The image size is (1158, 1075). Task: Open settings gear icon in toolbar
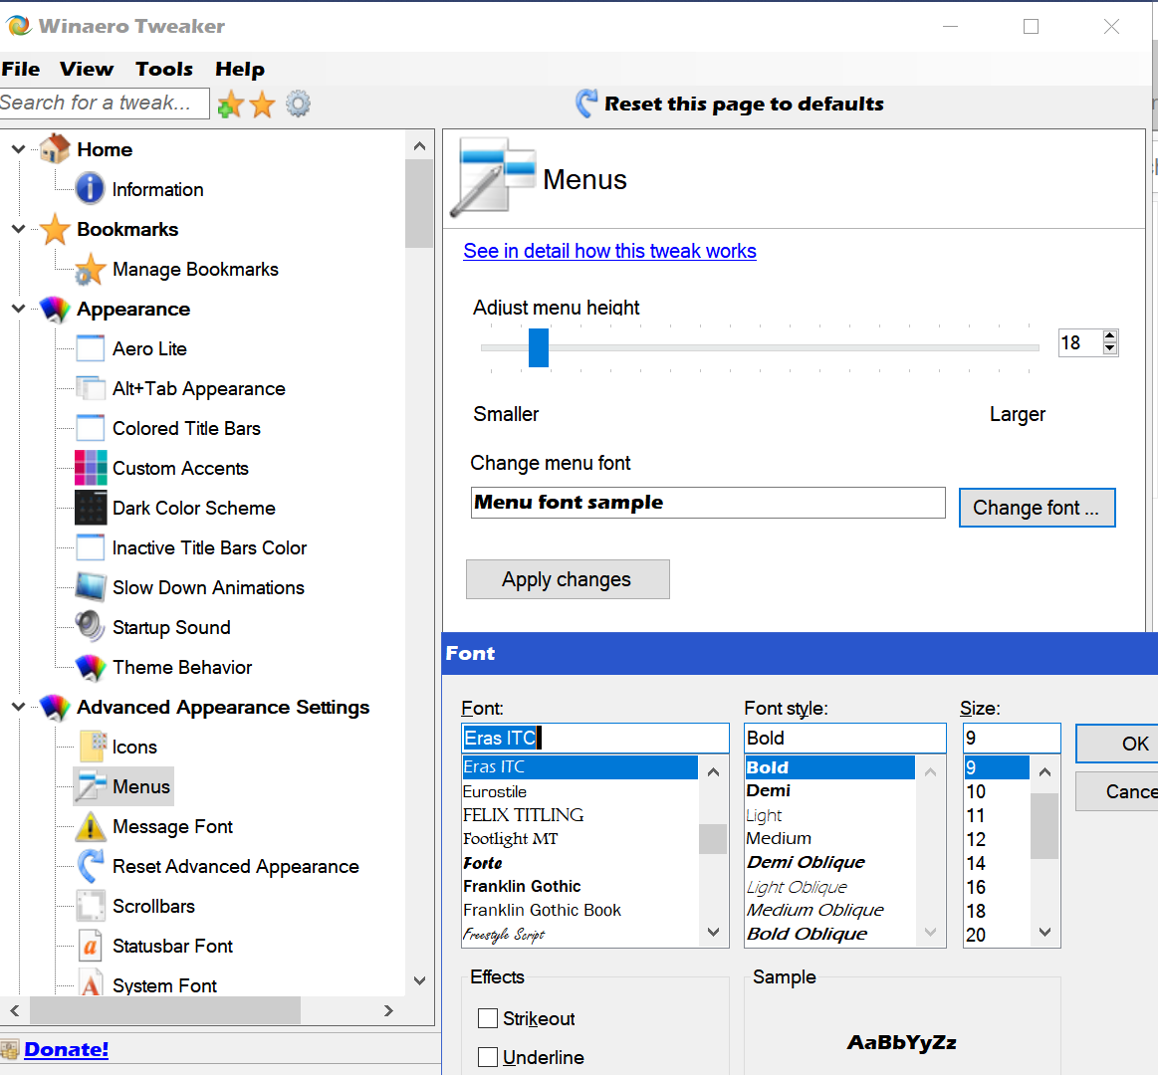coord(299,104)
